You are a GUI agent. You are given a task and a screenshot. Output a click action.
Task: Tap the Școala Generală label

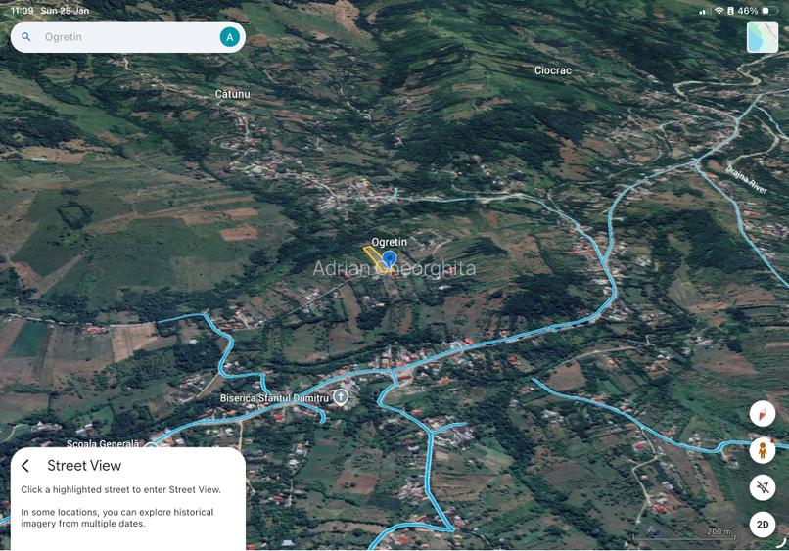click(103, 443)
